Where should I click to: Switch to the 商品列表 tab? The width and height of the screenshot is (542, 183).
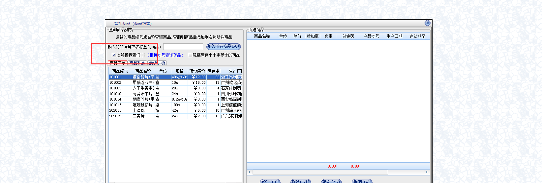tap(137, 63)
